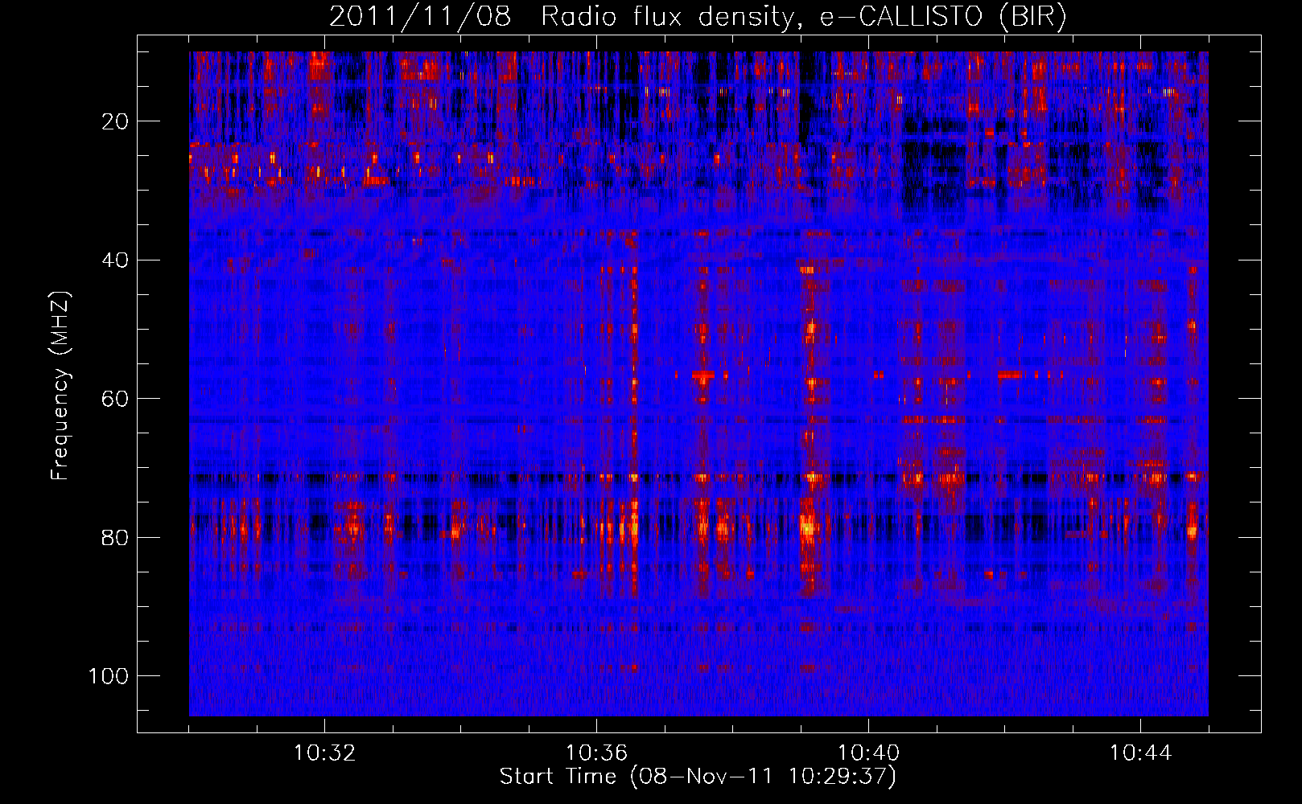
Task: Click the 80 MHz frequency tick label
Action: point(115,538)
